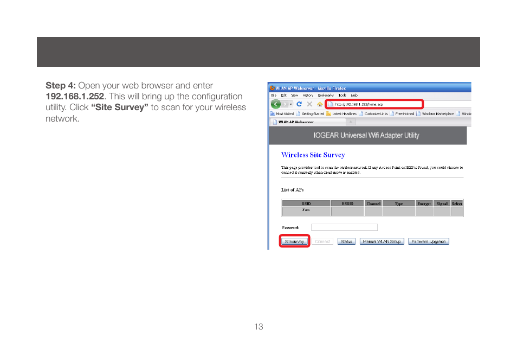Open Most Visited bookmarks folder
Viewport: 517px width, 361px height.
click(x=282, y=113)
